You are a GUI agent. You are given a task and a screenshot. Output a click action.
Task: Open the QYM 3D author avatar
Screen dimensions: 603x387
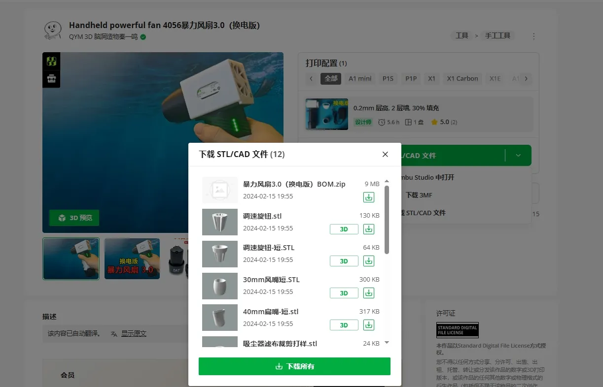point(53,30)
